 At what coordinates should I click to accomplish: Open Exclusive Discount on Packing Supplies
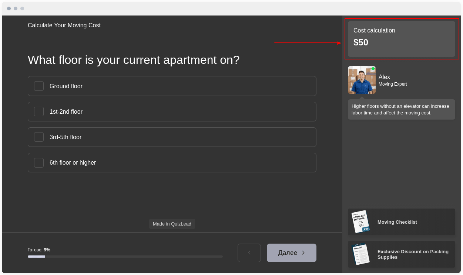click(413, 254)
